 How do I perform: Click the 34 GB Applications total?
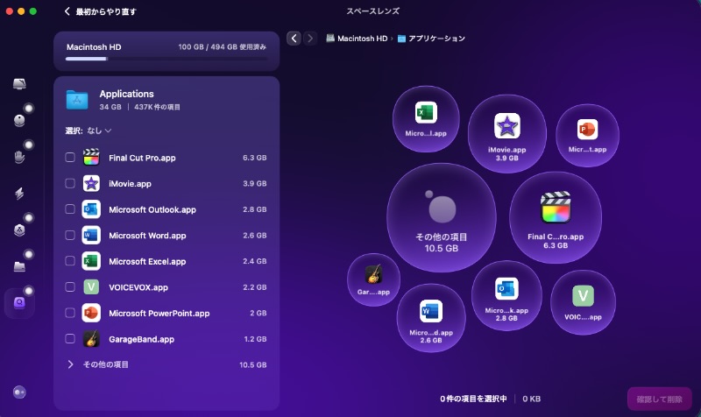click(x=110, y=107)
